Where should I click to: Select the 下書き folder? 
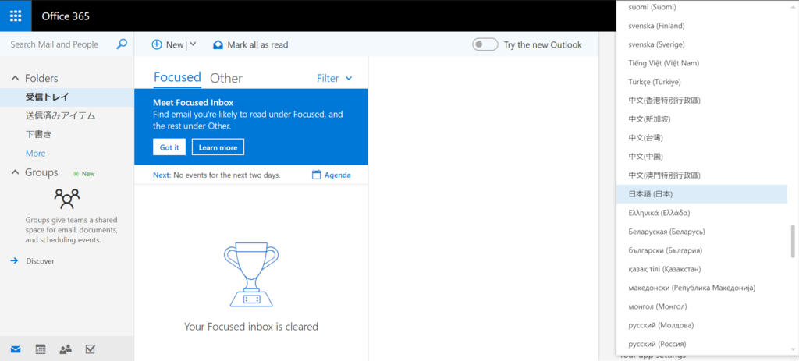tap(67, 135)
